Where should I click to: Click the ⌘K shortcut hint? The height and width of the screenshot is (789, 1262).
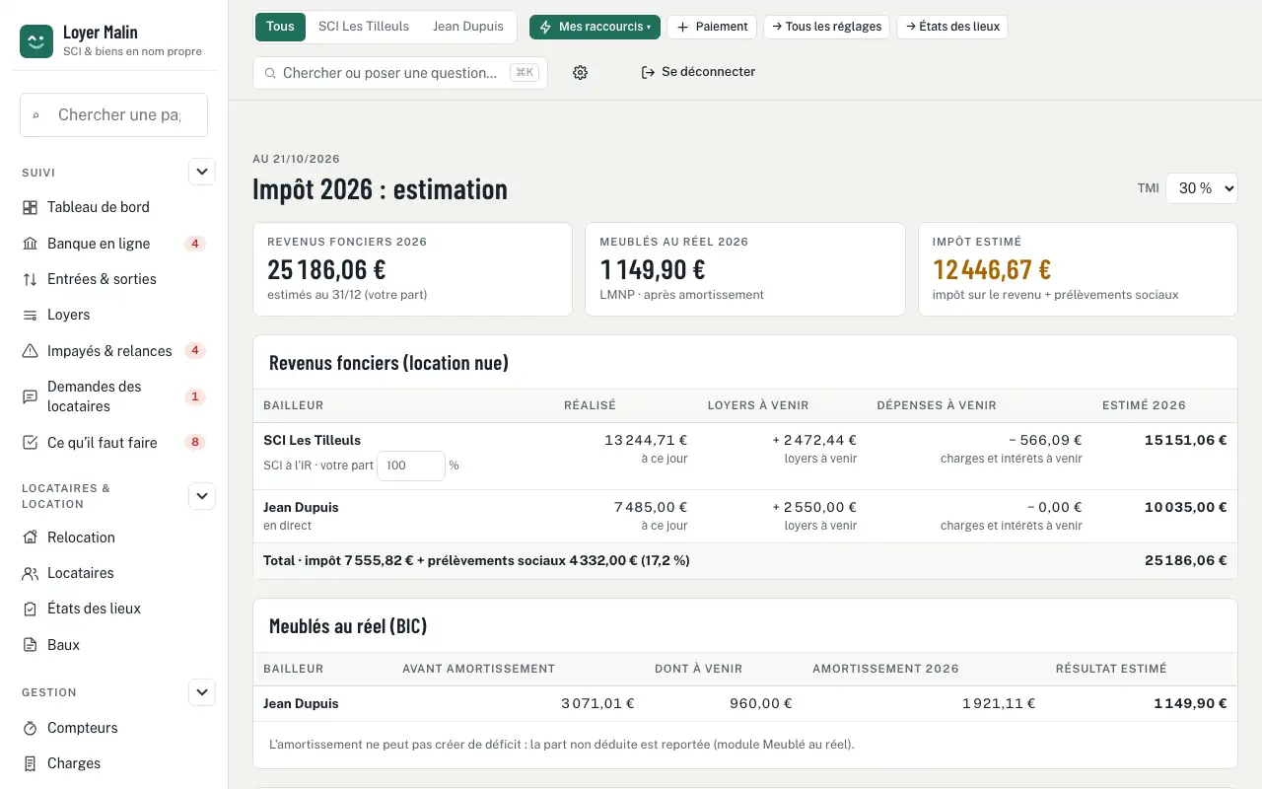click(525, 72)
